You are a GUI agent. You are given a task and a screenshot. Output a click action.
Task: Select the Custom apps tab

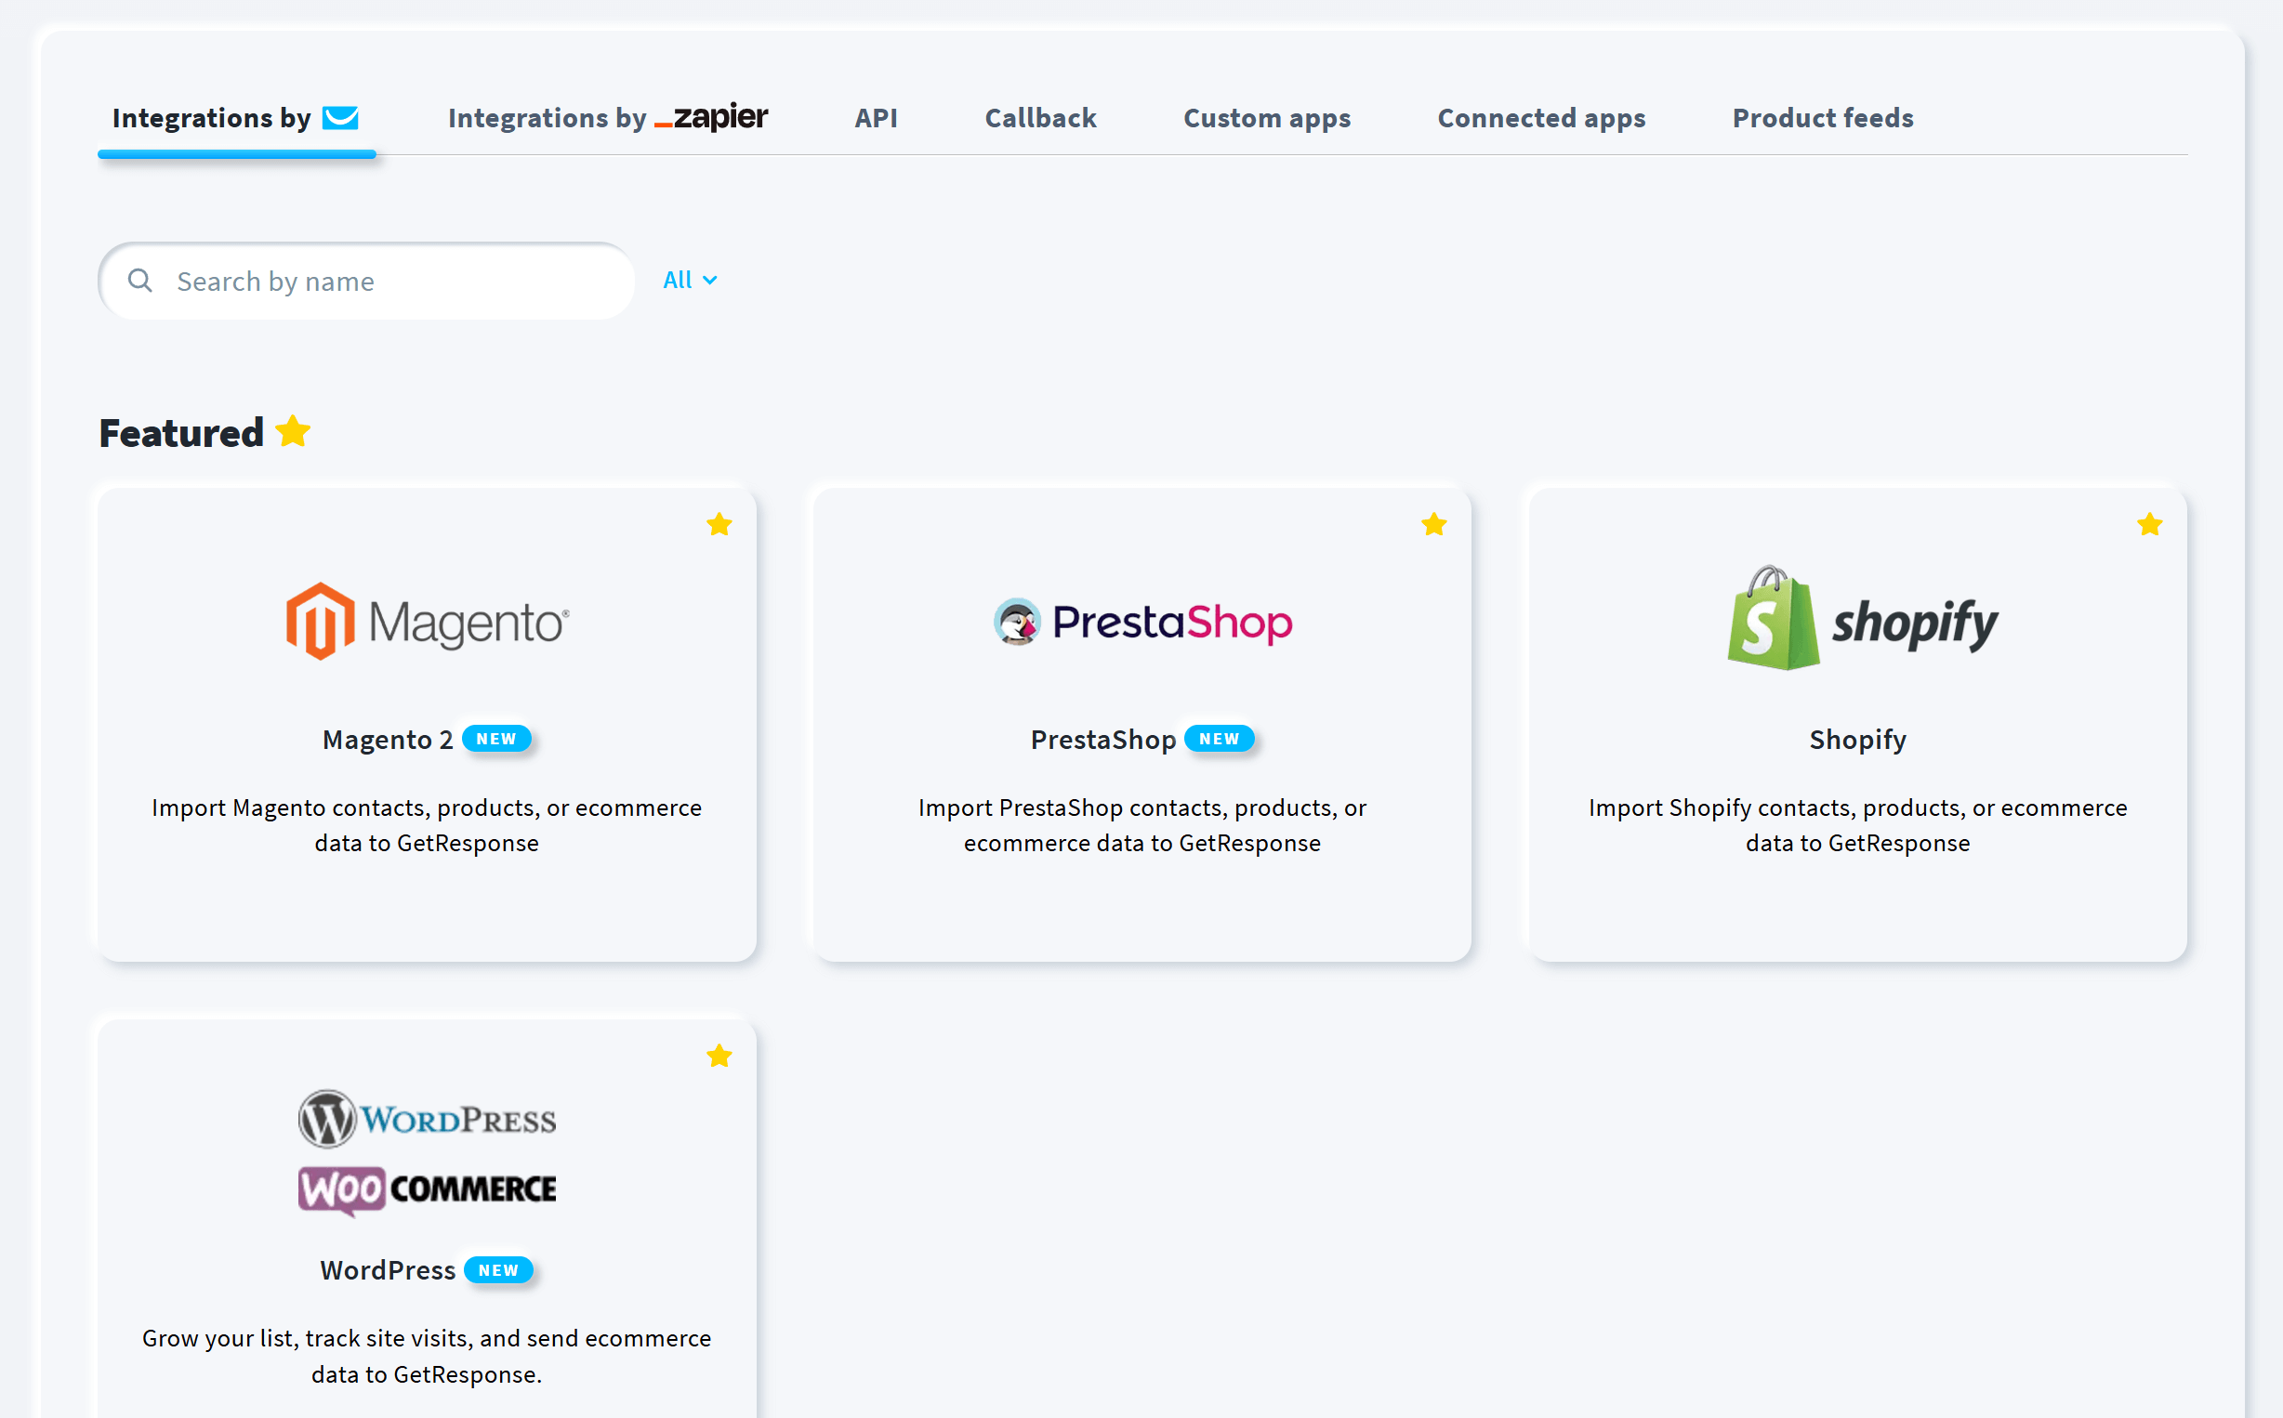tap(1267, 118)
